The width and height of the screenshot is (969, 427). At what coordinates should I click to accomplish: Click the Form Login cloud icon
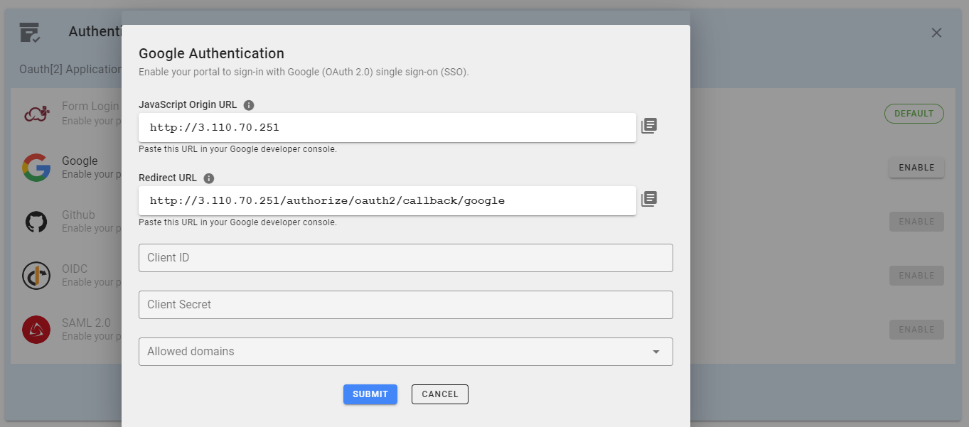tap(36, 113)
